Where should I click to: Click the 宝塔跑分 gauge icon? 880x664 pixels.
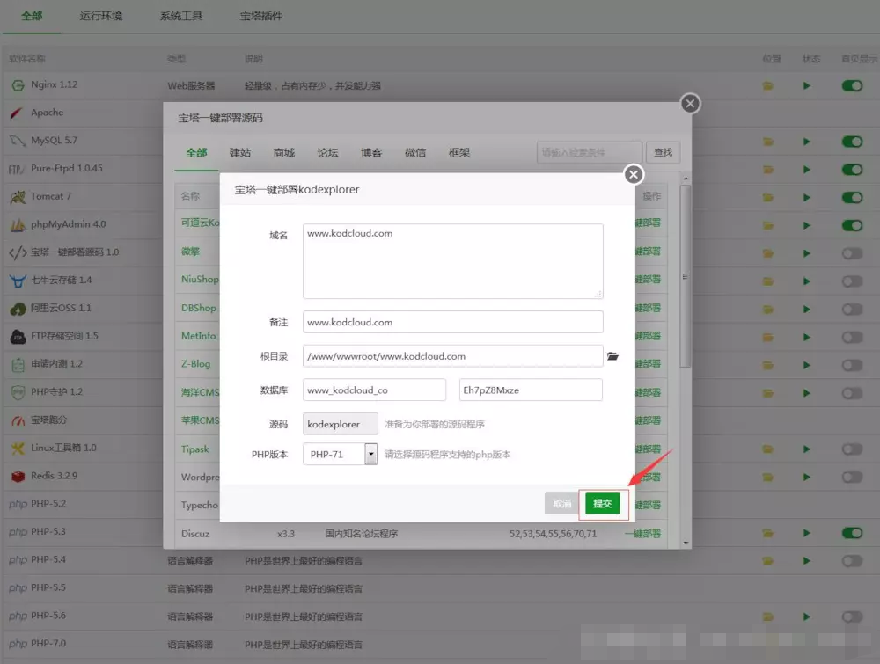pos(18,420)
